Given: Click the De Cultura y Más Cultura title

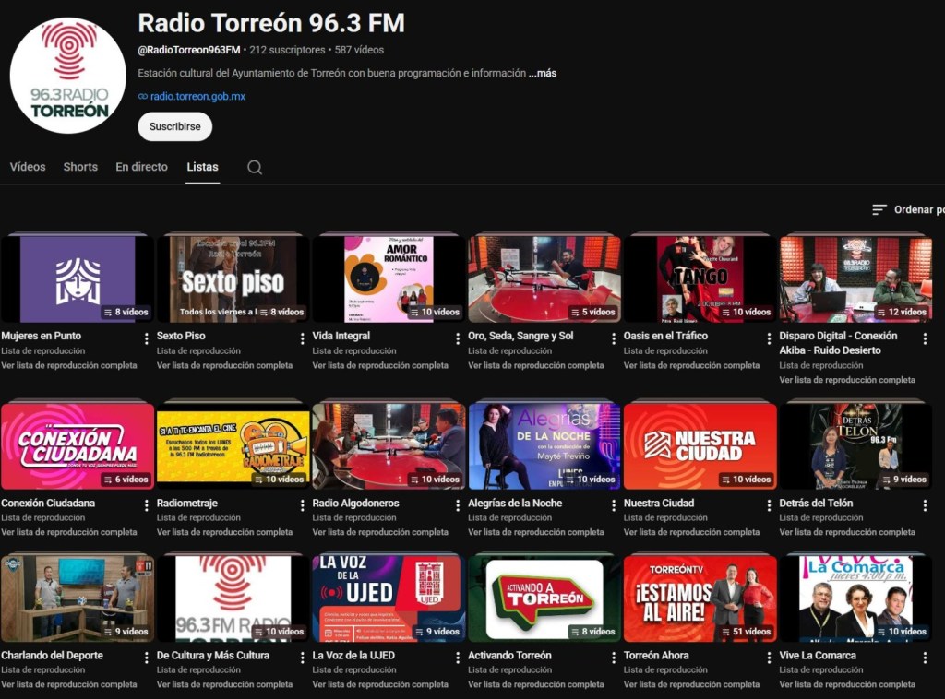Looking at the screenshot, I should click(213, 655).
